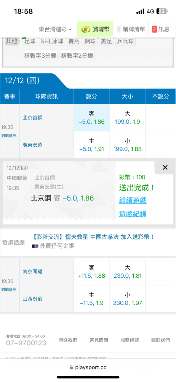
Task: Click 繼續遊戲 link
Action: (133, 201)
